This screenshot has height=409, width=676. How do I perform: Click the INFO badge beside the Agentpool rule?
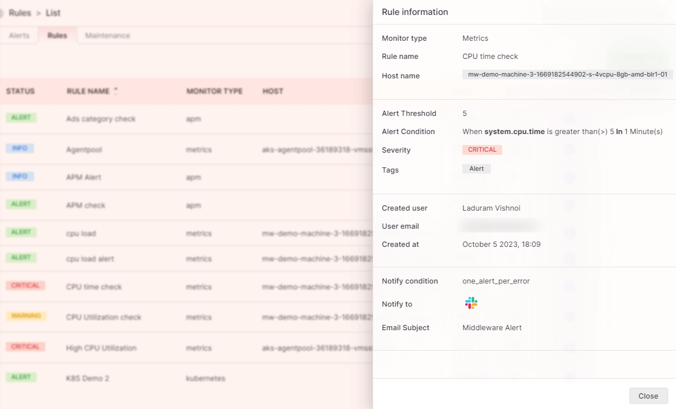20,148
